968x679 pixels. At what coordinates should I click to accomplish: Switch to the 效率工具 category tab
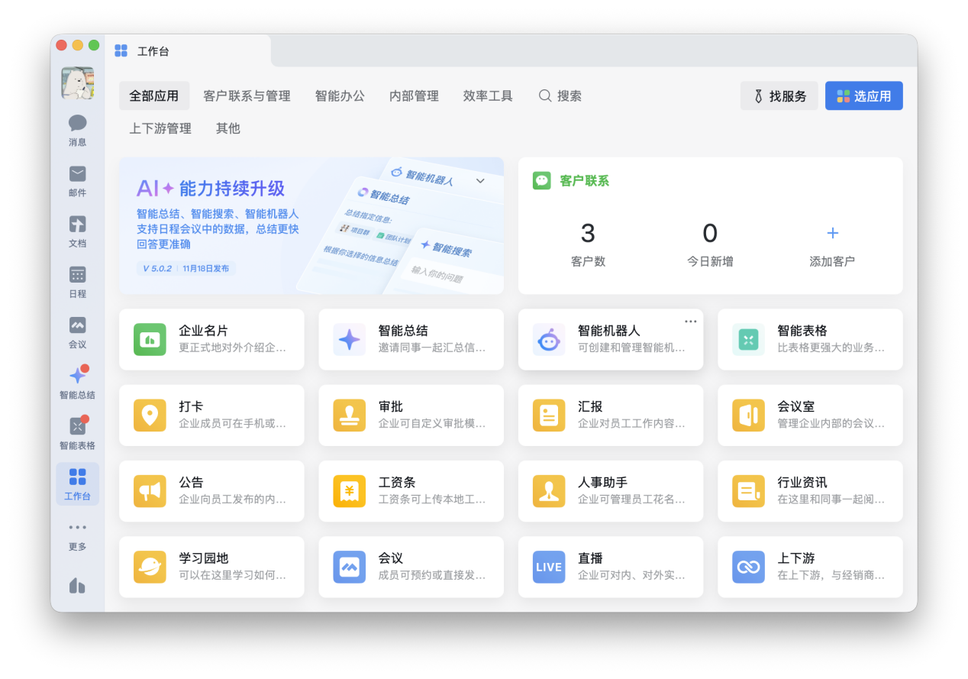click(487, 95)
